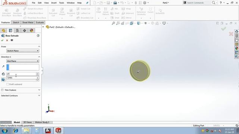Switch to the Sketch tab
239x134 pixels.
[x=16, y=22]
